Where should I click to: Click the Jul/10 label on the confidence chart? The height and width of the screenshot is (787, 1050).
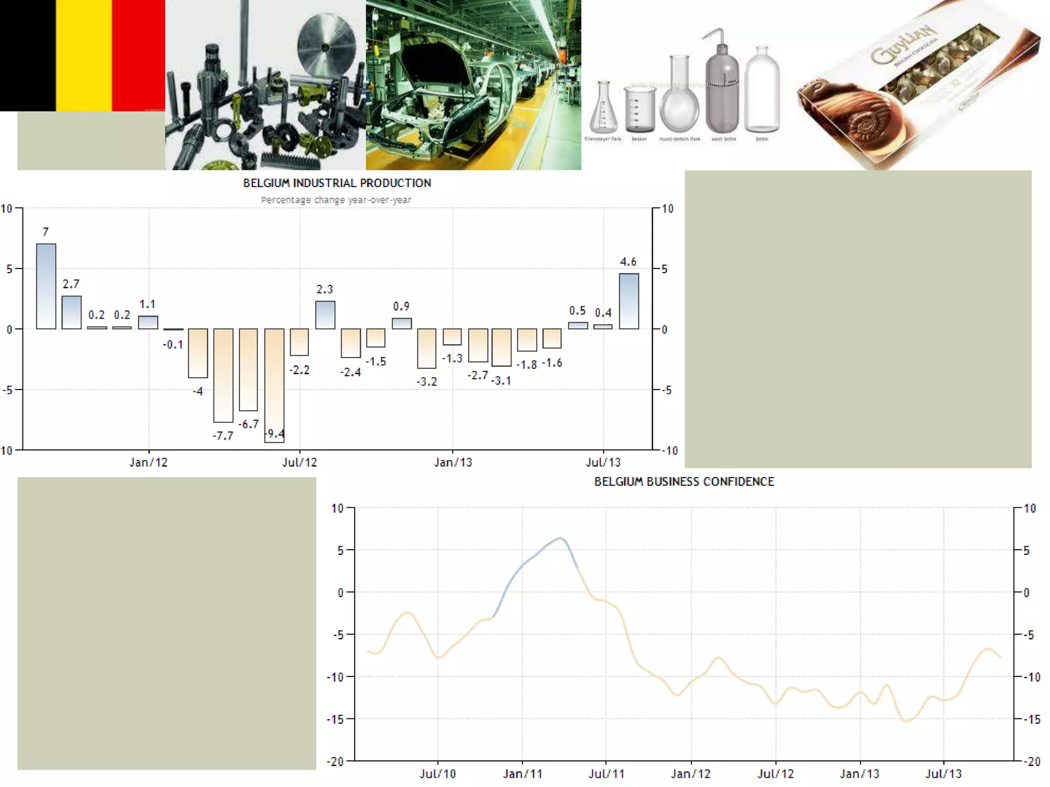click(x=437, y=774)
